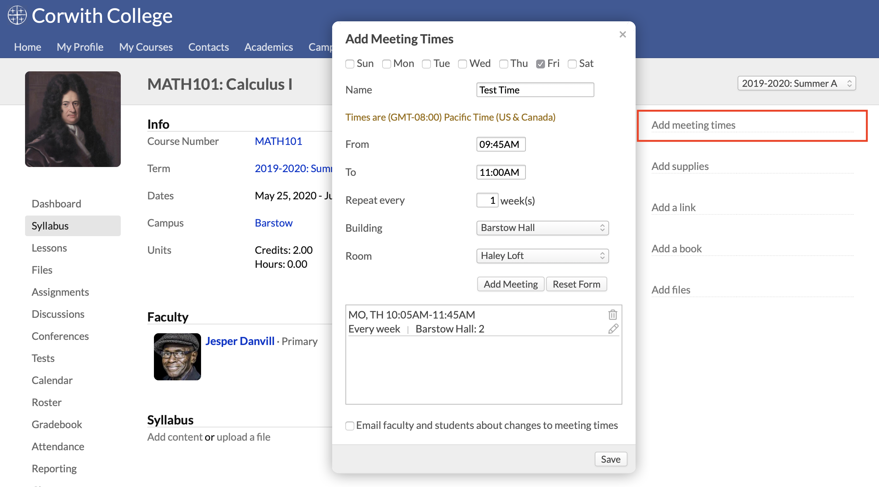Check the Wed day checkbox

[x=463, y=64]
